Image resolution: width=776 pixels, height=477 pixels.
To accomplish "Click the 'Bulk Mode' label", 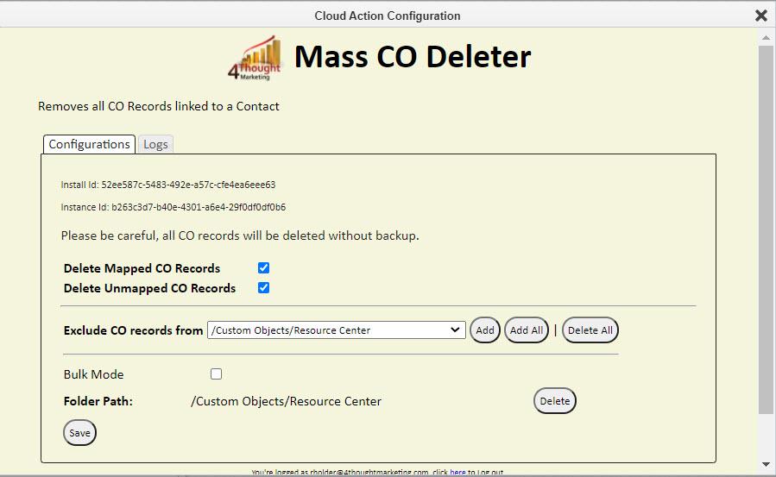I will coord(93,374).
